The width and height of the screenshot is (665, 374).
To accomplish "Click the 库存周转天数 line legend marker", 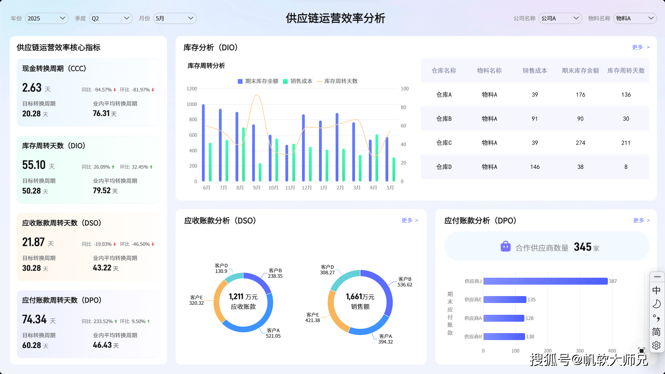I will click(319, 81).
